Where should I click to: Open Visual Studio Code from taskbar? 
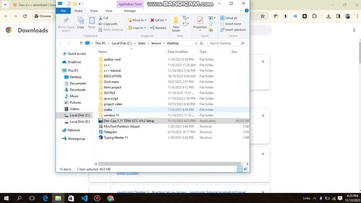[x=84, y=198]
